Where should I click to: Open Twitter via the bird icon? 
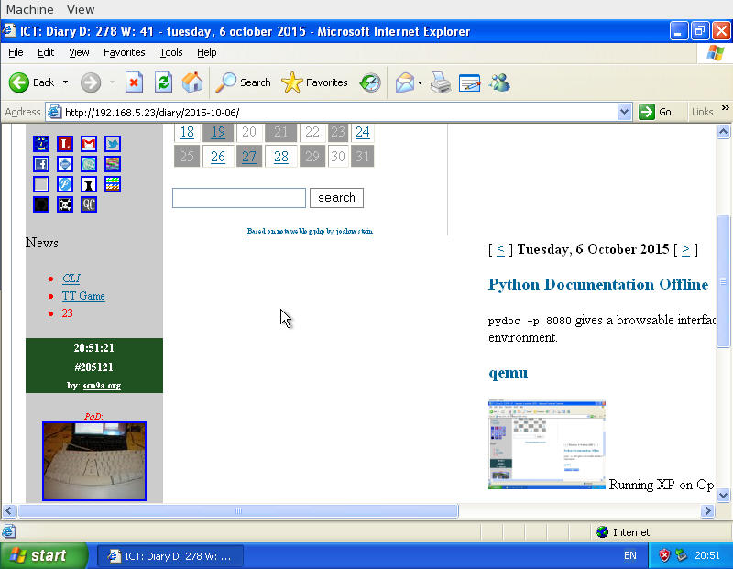click(112, 143)
